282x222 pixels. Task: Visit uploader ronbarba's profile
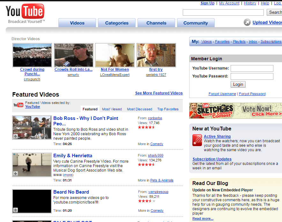[155, 118]
